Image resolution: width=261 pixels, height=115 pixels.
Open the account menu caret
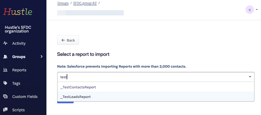point(257,10)
